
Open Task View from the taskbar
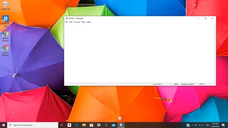tap(62, 125)
